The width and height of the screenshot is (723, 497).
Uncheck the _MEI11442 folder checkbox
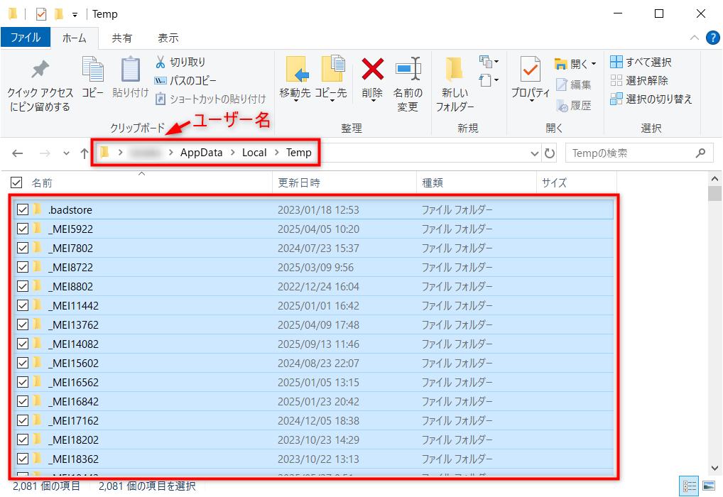23,306
